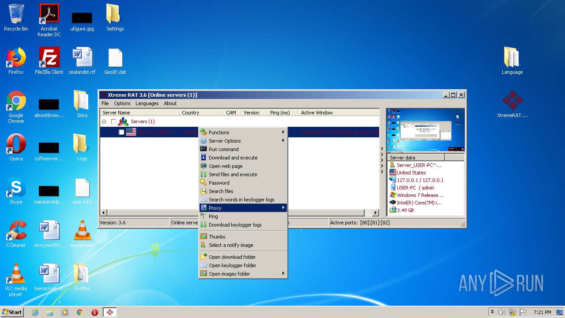Sort by Version column header
565x318 pixels.
tap(254, 113)
